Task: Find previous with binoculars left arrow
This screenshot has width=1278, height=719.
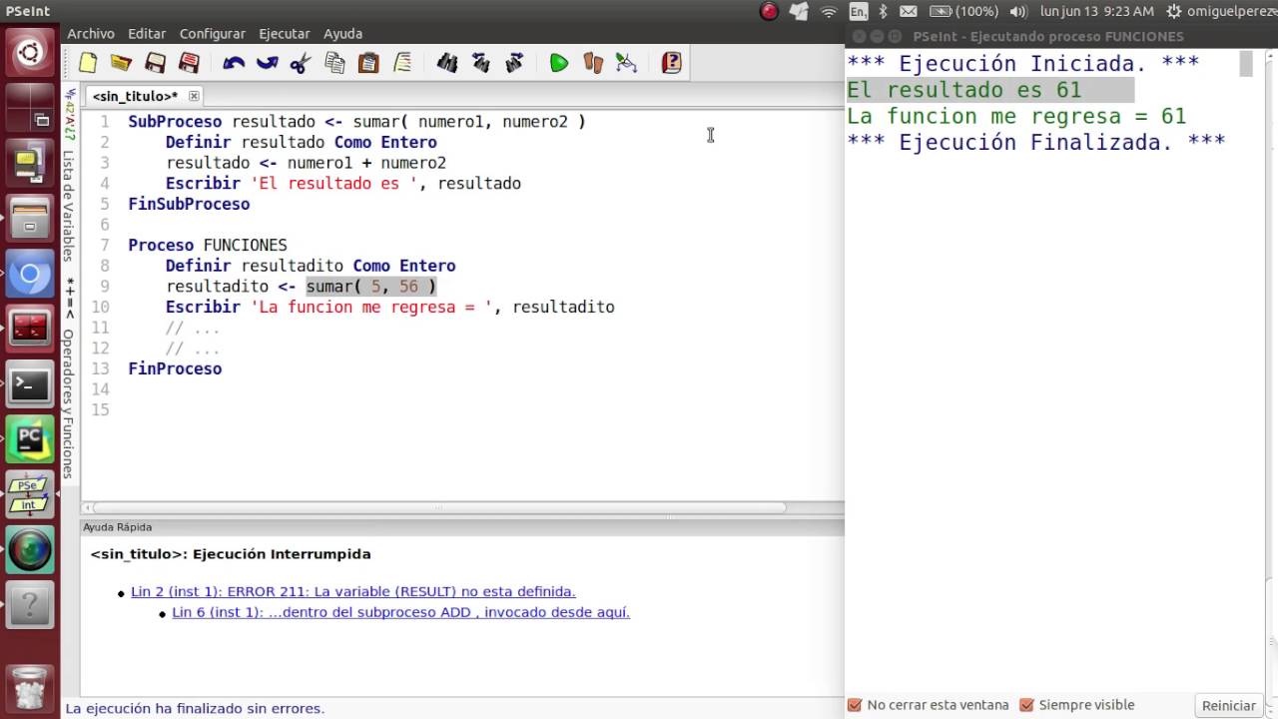Action: tap(481, 63)
